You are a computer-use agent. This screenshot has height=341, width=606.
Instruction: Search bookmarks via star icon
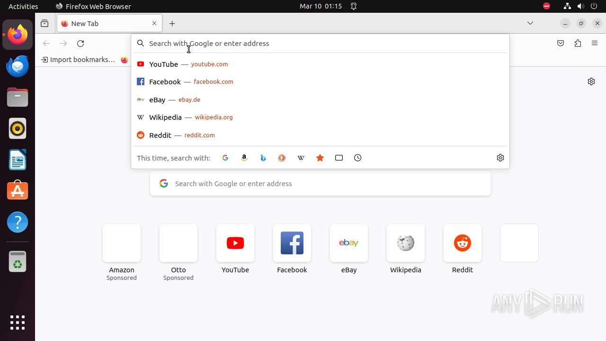coord(320,158)
